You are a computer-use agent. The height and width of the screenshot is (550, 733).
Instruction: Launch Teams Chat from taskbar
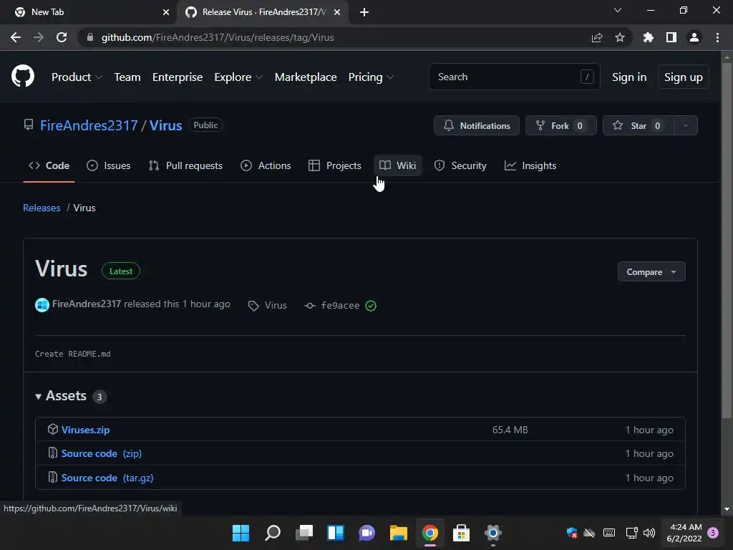pyautogui.click(x=367, y=533)
